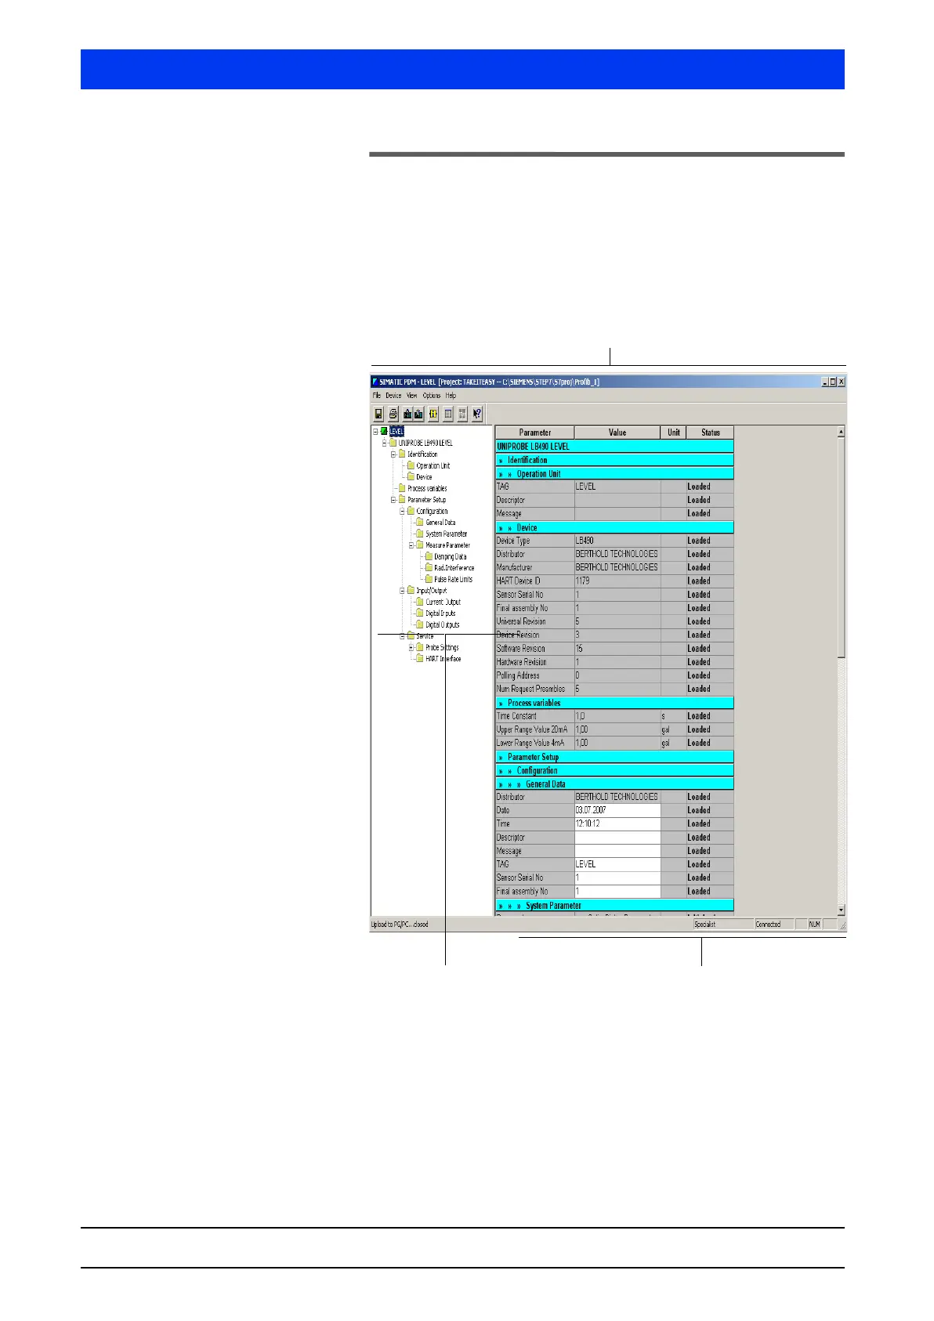Collapse the Service tree branch
Image resolution: width=934 pixels, height=1321 pixels.
[x=402, y=636]
